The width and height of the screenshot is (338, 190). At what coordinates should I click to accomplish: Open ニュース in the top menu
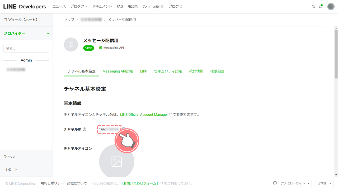click(x=59, y=6)
